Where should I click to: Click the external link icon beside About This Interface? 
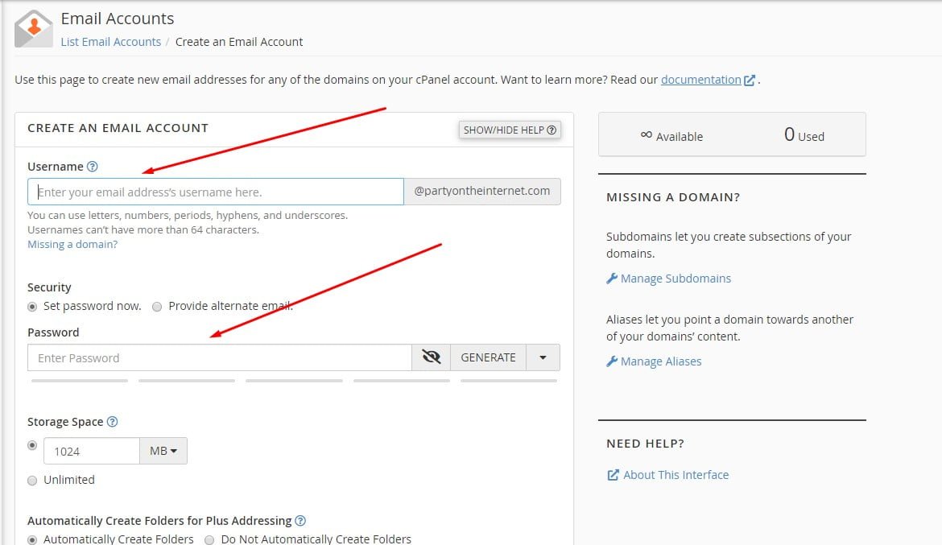pyautogui.click(x=613, y=475)
